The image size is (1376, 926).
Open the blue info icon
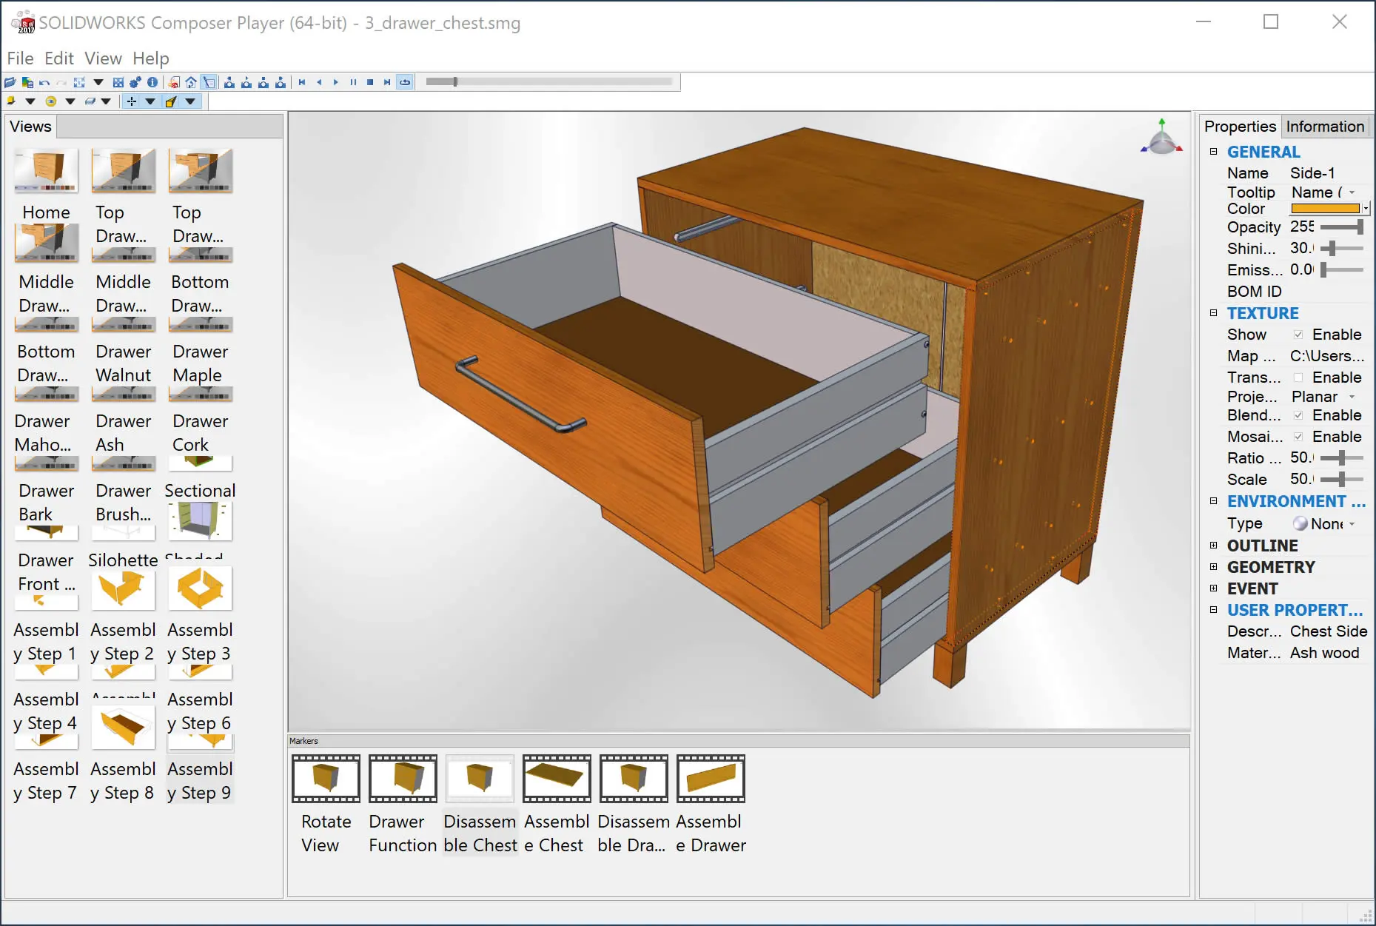click(152, 82)
